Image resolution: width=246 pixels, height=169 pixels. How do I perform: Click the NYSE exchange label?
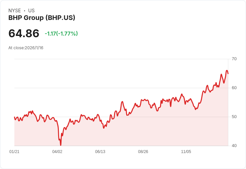[x=14, y=11]
